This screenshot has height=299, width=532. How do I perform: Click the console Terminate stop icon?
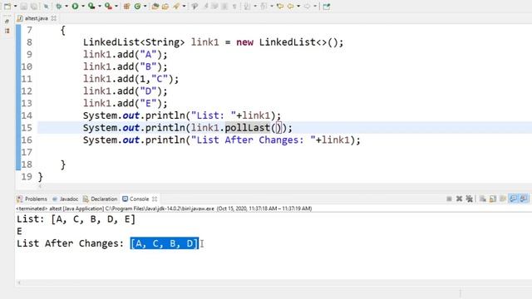click(449, 199)
